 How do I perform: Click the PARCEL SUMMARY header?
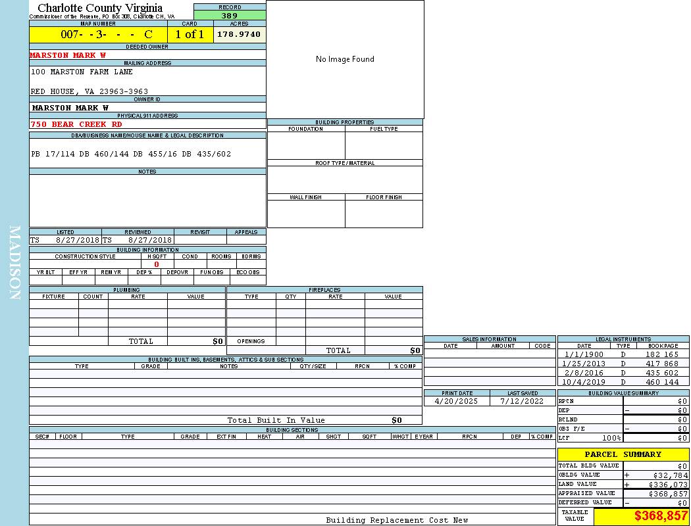pos(623,454)
